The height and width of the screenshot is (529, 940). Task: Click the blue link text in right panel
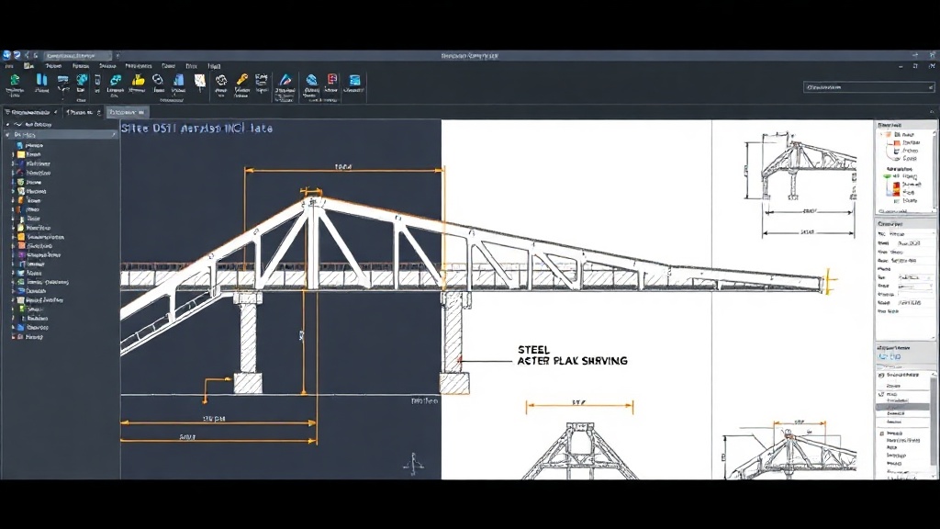890,357
